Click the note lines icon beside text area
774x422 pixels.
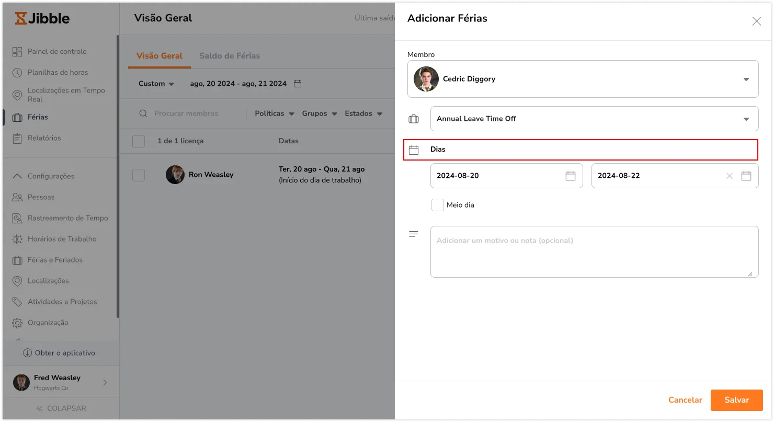(414, 234)
